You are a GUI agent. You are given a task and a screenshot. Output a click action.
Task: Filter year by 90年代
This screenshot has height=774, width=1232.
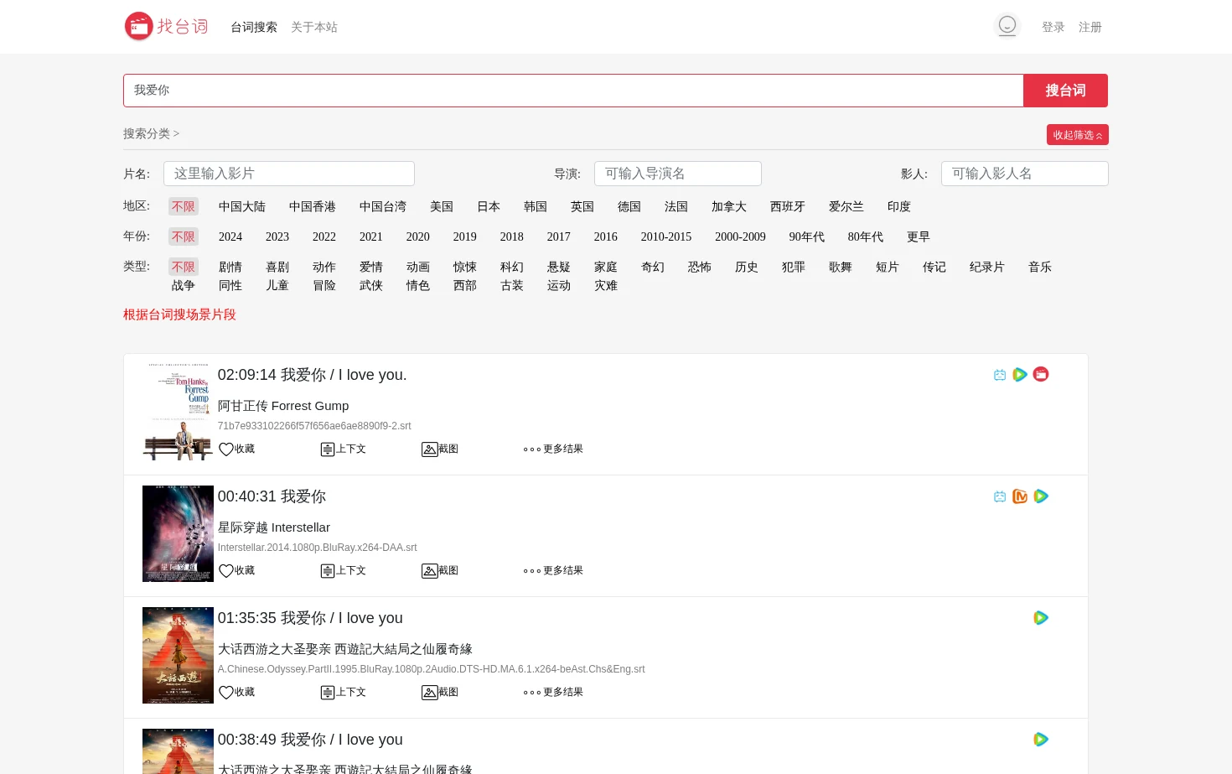(x=807, y=236)
